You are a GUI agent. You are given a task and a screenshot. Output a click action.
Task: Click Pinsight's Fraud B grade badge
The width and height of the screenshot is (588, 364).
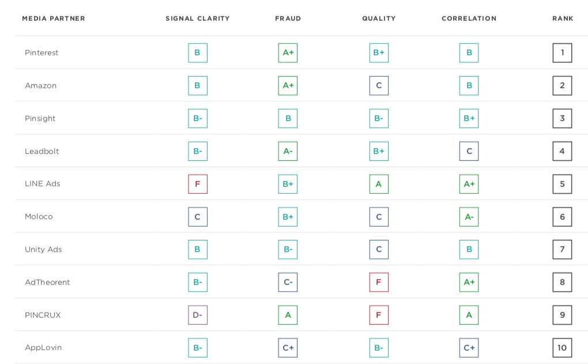coord(288,119)
